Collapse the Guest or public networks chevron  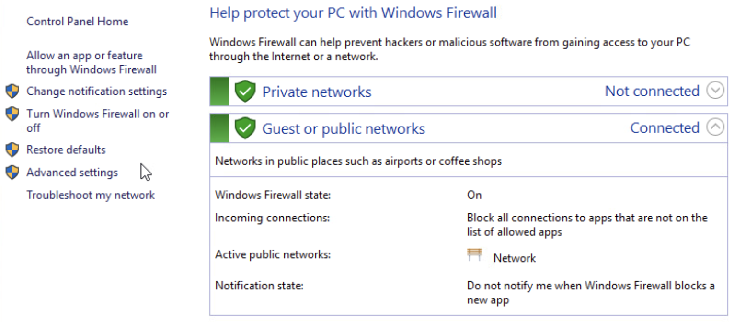[x=715, y=127]
